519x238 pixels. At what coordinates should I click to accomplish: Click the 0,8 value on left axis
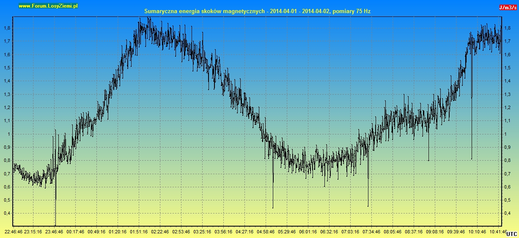click(7, 160)
